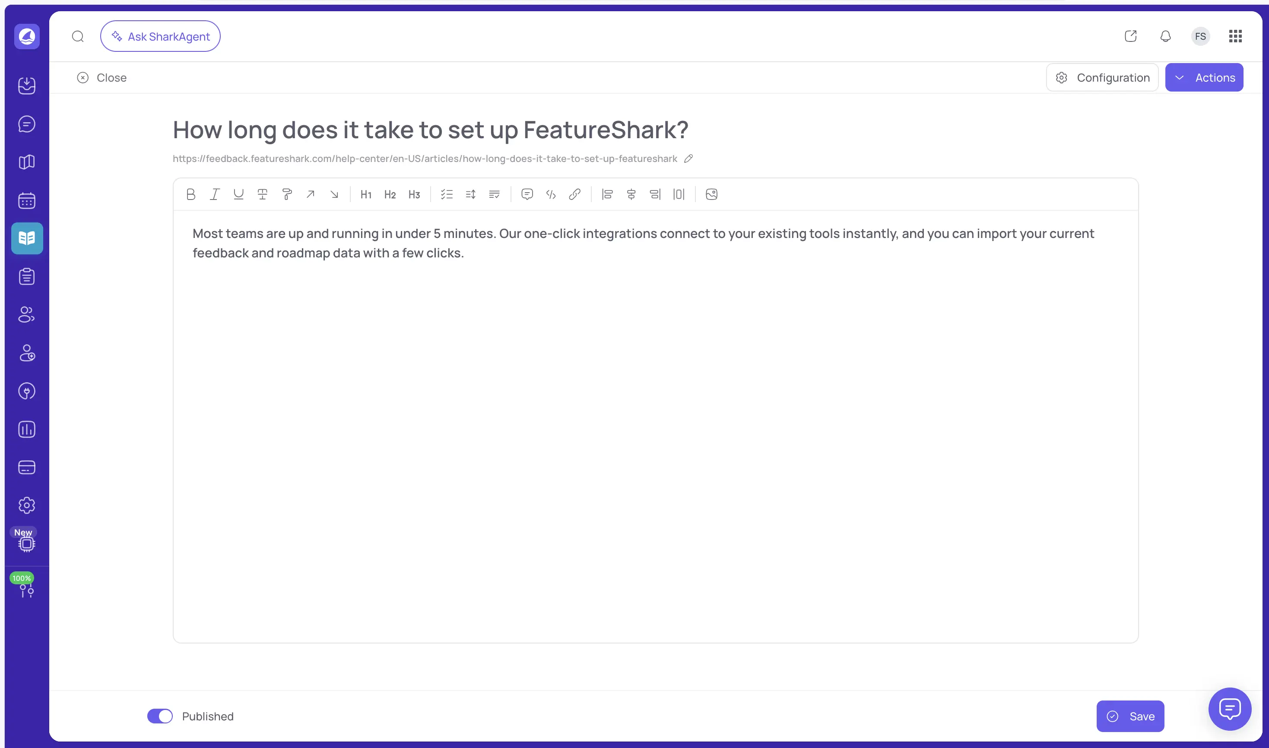The image size is (1269, 748).
Task: Open the calendar sidebar icon
Action: click(27, 201)
